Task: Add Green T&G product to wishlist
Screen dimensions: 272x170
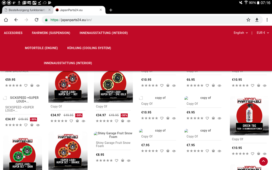Action: (253, 154)
